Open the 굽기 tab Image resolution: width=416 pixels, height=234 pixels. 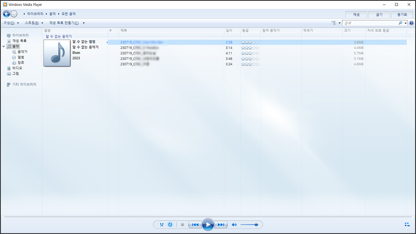point(379,15)
